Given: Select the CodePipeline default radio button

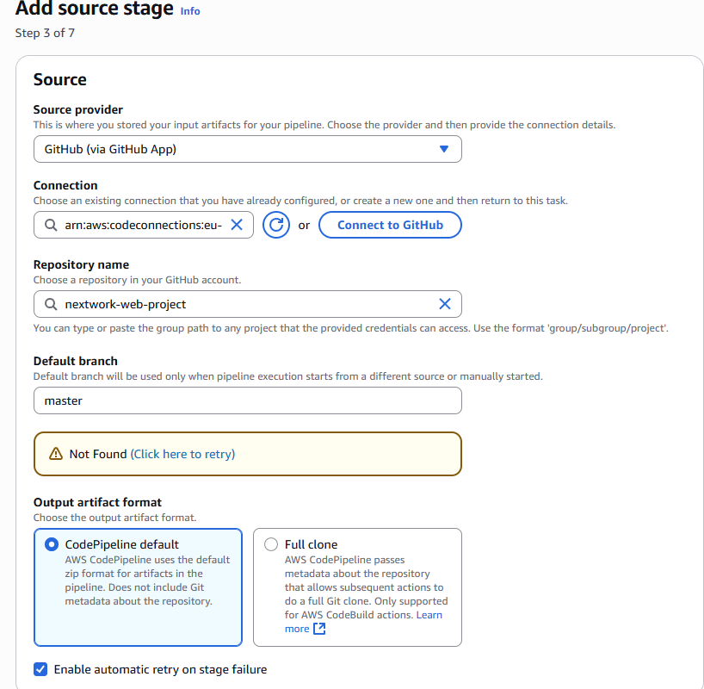Looking at the screenshot, I should (51, 544).
